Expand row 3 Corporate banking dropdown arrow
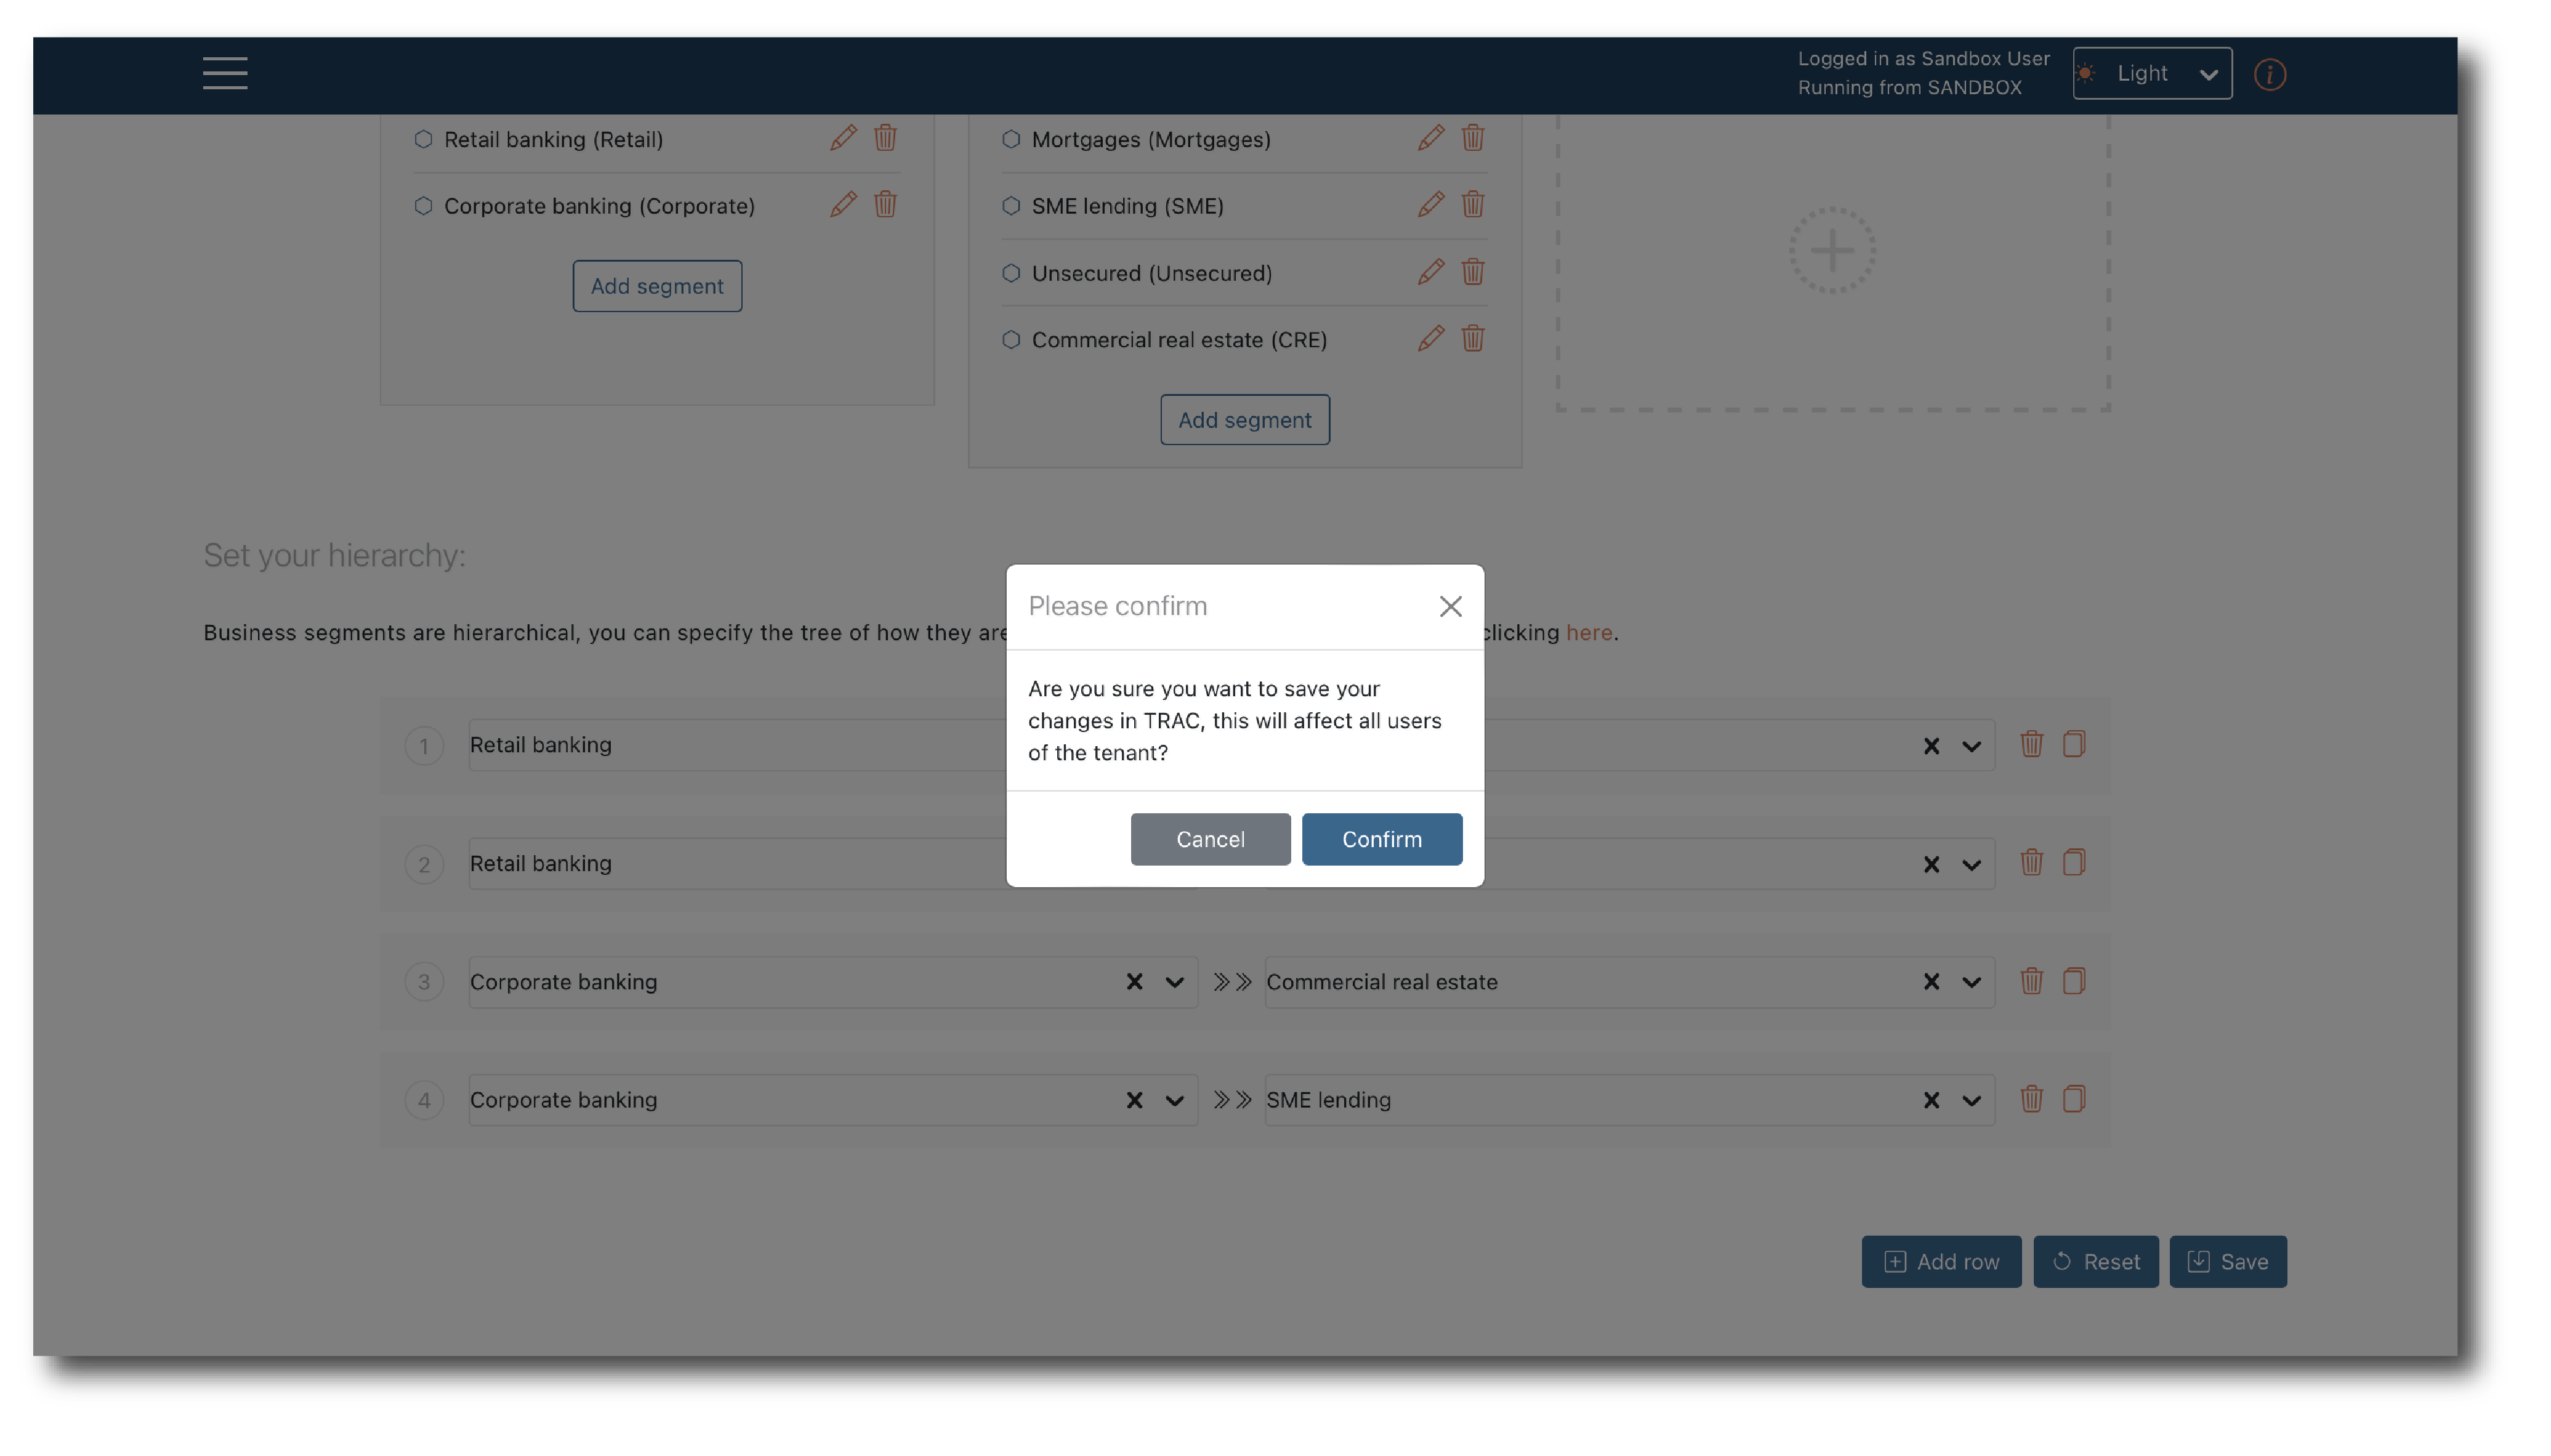This screenshot has width=2551, height=1456. 1174,982
